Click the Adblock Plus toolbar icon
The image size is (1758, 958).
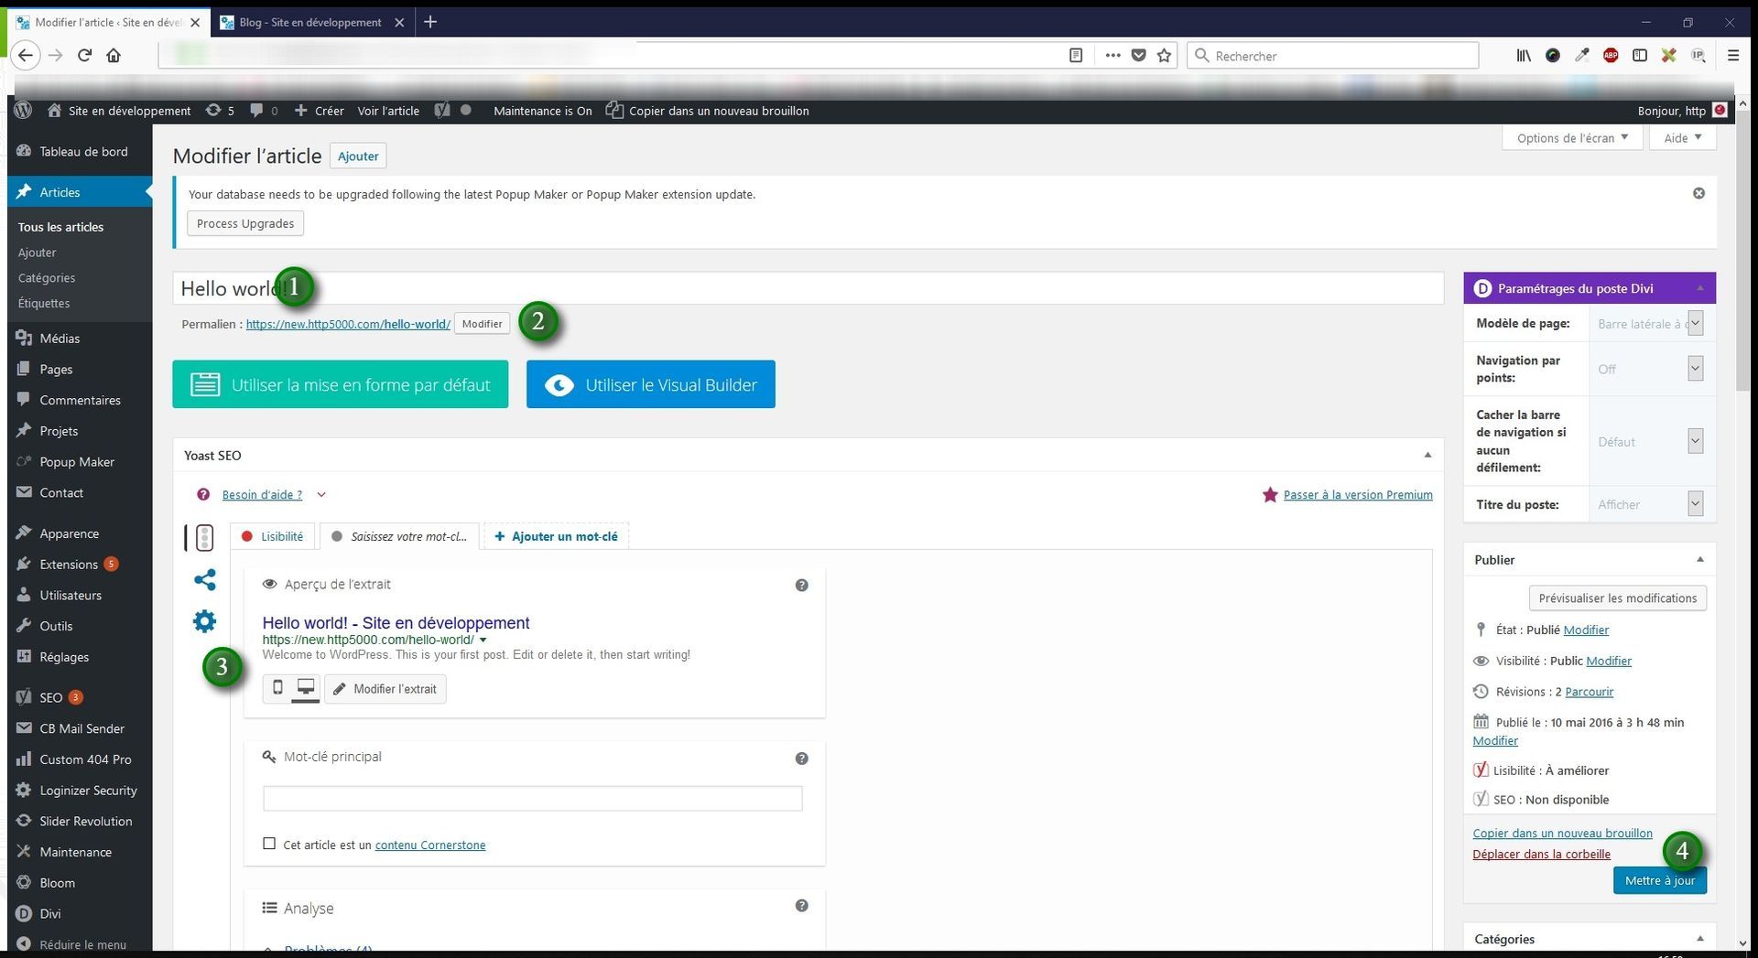(x=1611, y=55)
